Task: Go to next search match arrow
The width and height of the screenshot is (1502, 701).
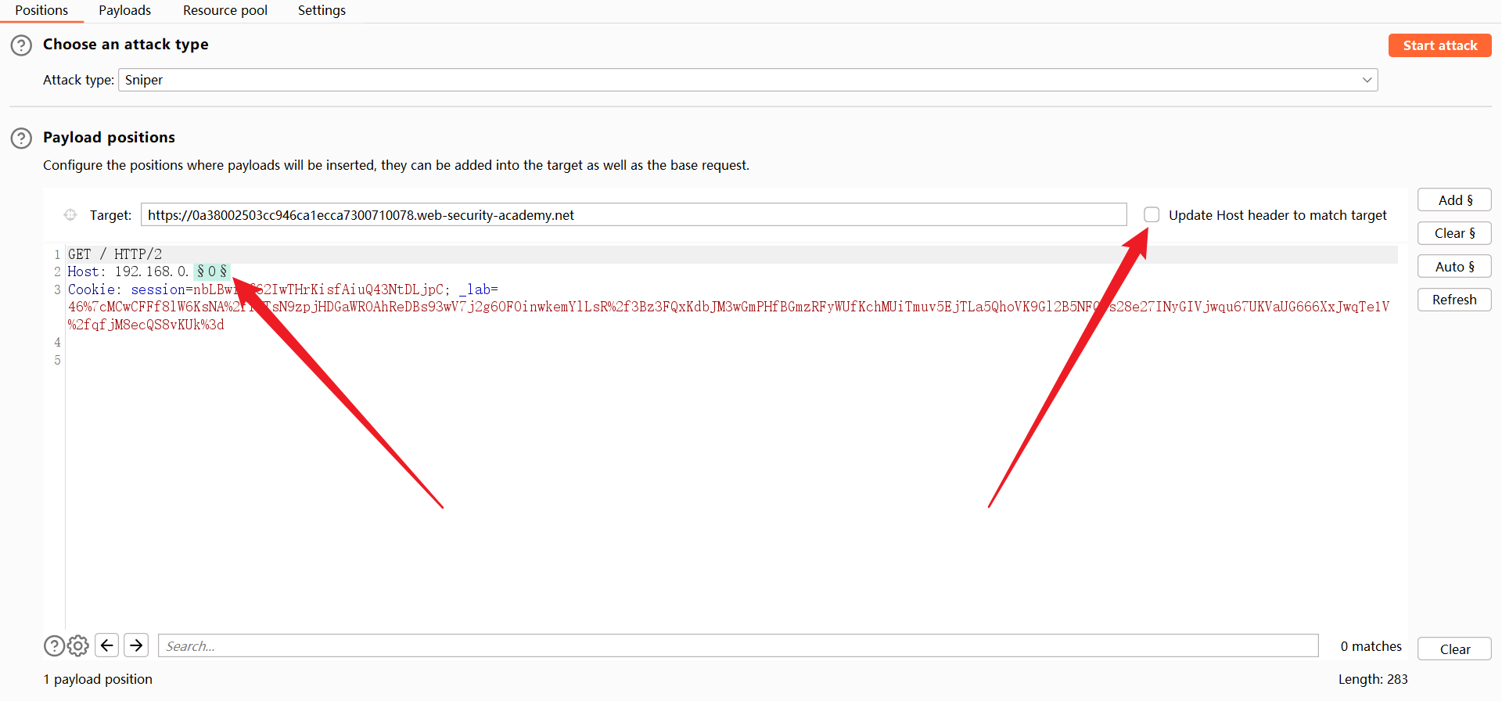Action: (x=136, y=645)
